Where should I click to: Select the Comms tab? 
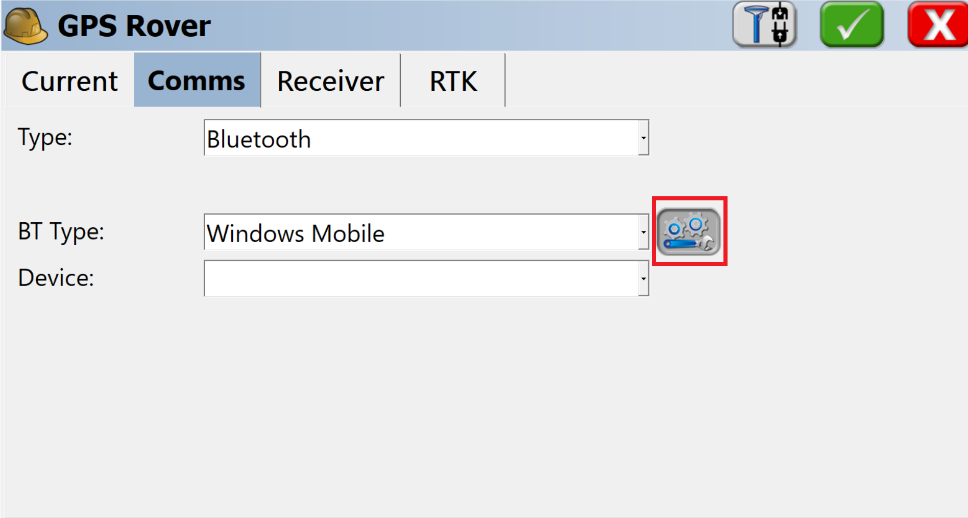pos(197,80)
